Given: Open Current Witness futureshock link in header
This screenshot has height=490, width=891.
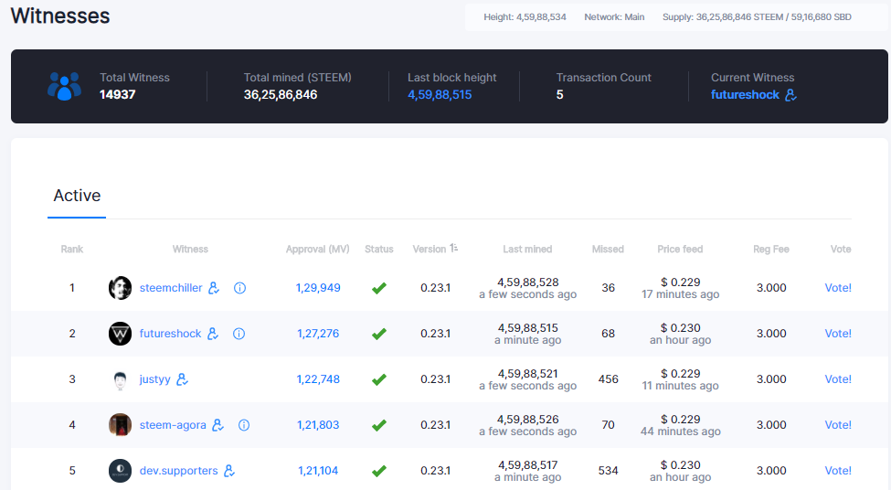Looking at the screenshot, I should click(x=745, y=95).
